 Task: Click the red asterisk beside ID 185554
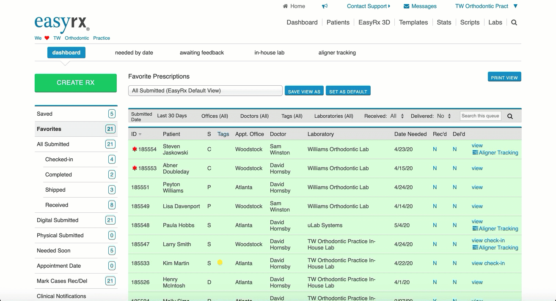pyautogui.click(x=135, y=149)
